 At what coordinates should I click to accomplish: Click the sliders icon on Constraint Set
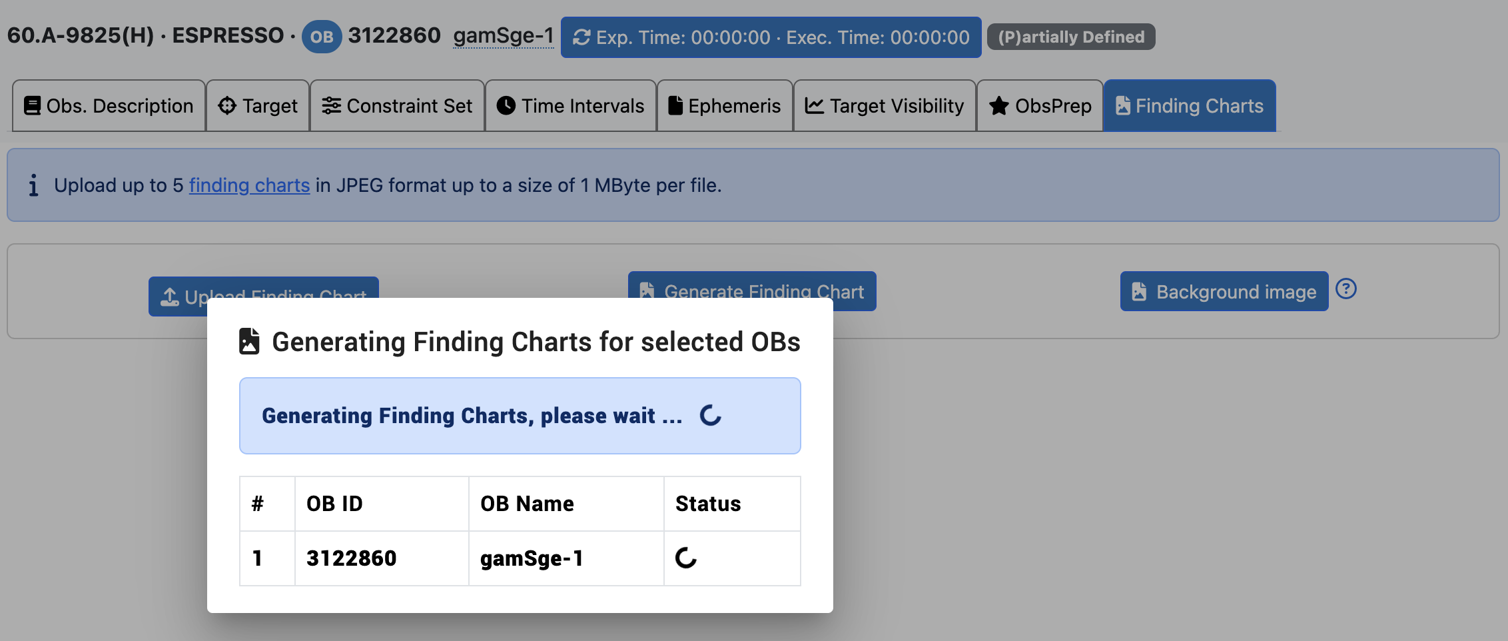(x=331, y=106)
